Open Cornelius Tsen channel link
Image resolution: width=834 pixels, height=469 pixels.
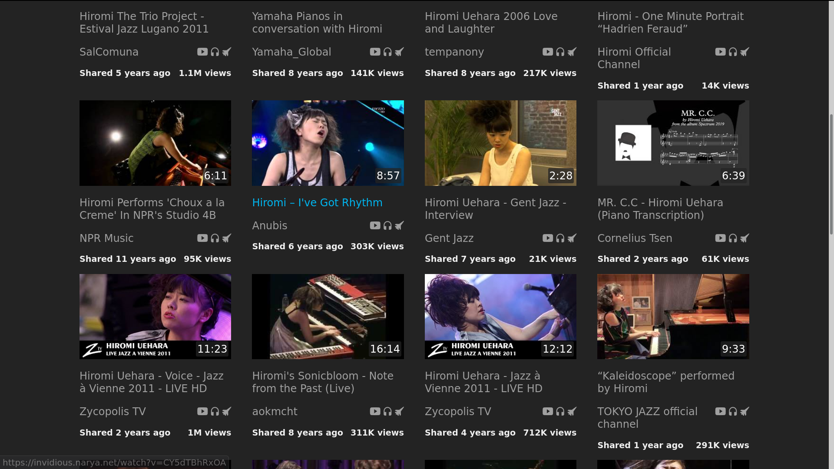pyautogui.click(x=635, y=238)
